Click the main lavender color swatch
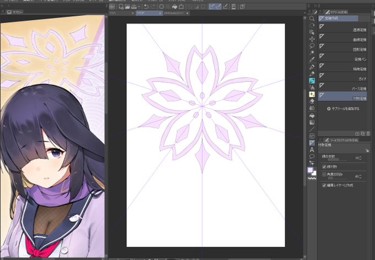This screenshot has height=260, width=375. pos(310,170)
